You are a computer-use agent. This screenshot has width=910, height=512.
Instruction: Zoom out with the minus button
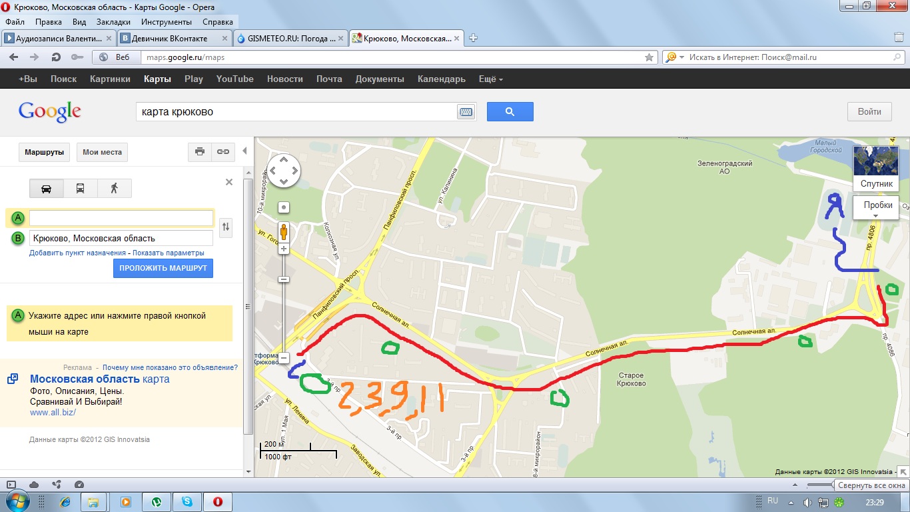tap(284, 358)
